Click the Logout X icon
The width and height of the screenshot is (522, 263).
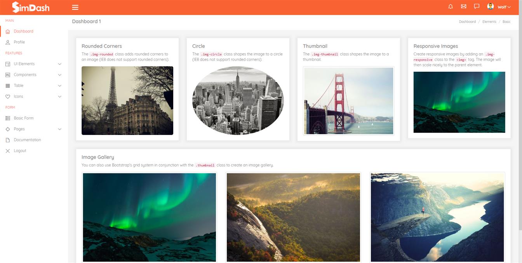(8, 151)
